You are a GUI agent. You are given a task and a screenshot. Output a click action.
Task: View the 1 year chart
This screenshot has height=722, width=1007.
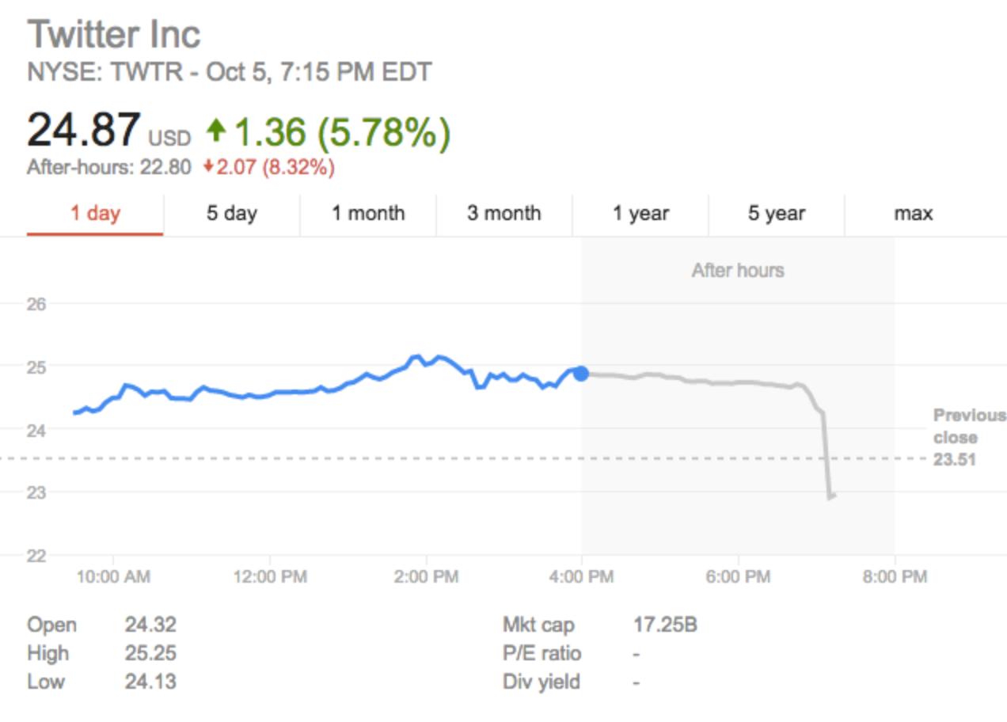pyautogui.click(x=640, y=214)
